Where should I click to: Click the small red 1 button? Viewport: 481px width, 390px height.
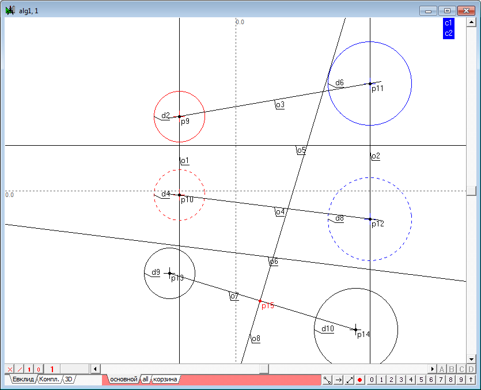click(x=29, y=369)
